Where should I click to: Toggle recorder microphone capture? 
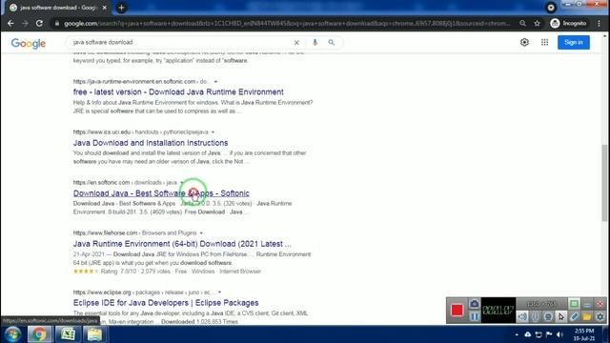coord(536,316)
